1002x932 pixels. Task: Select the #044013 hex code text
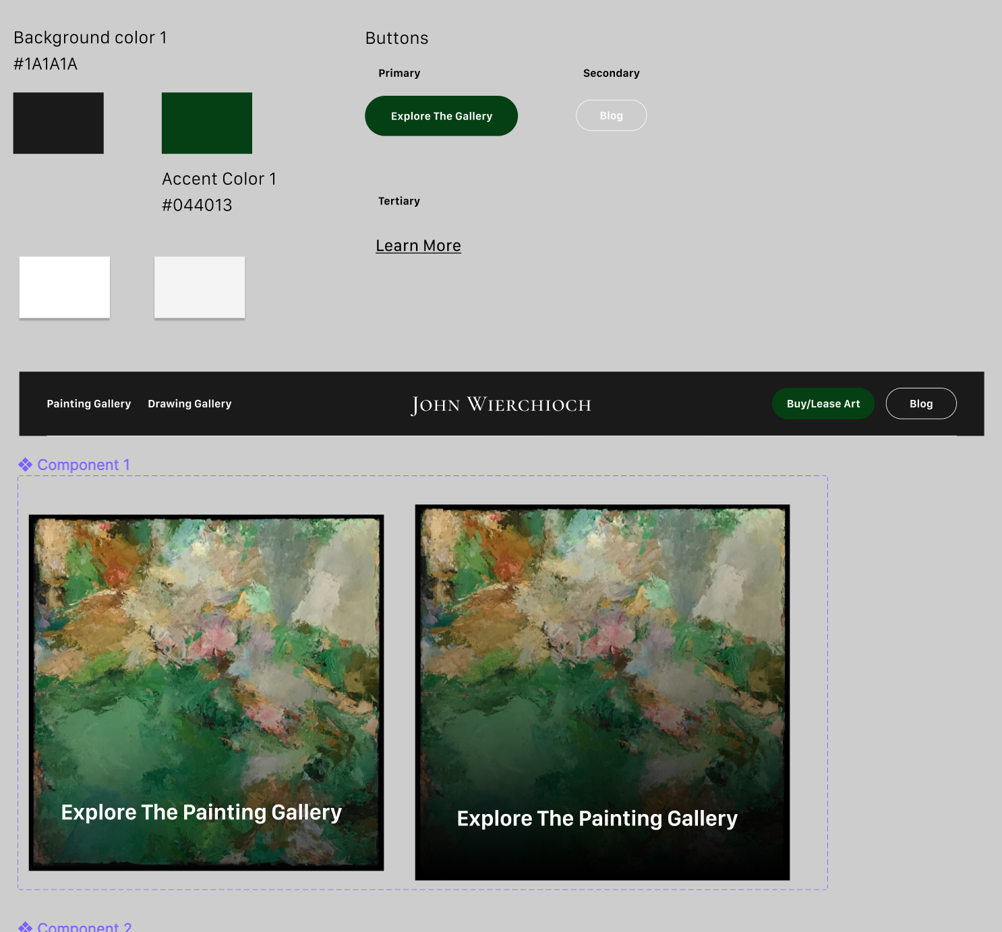(x=197, y=205)
